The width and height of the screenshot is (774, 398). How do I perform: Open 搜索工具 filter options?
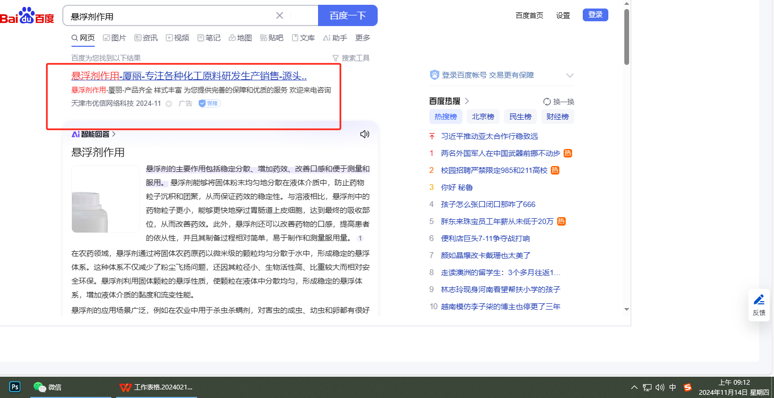pos(351,58)
